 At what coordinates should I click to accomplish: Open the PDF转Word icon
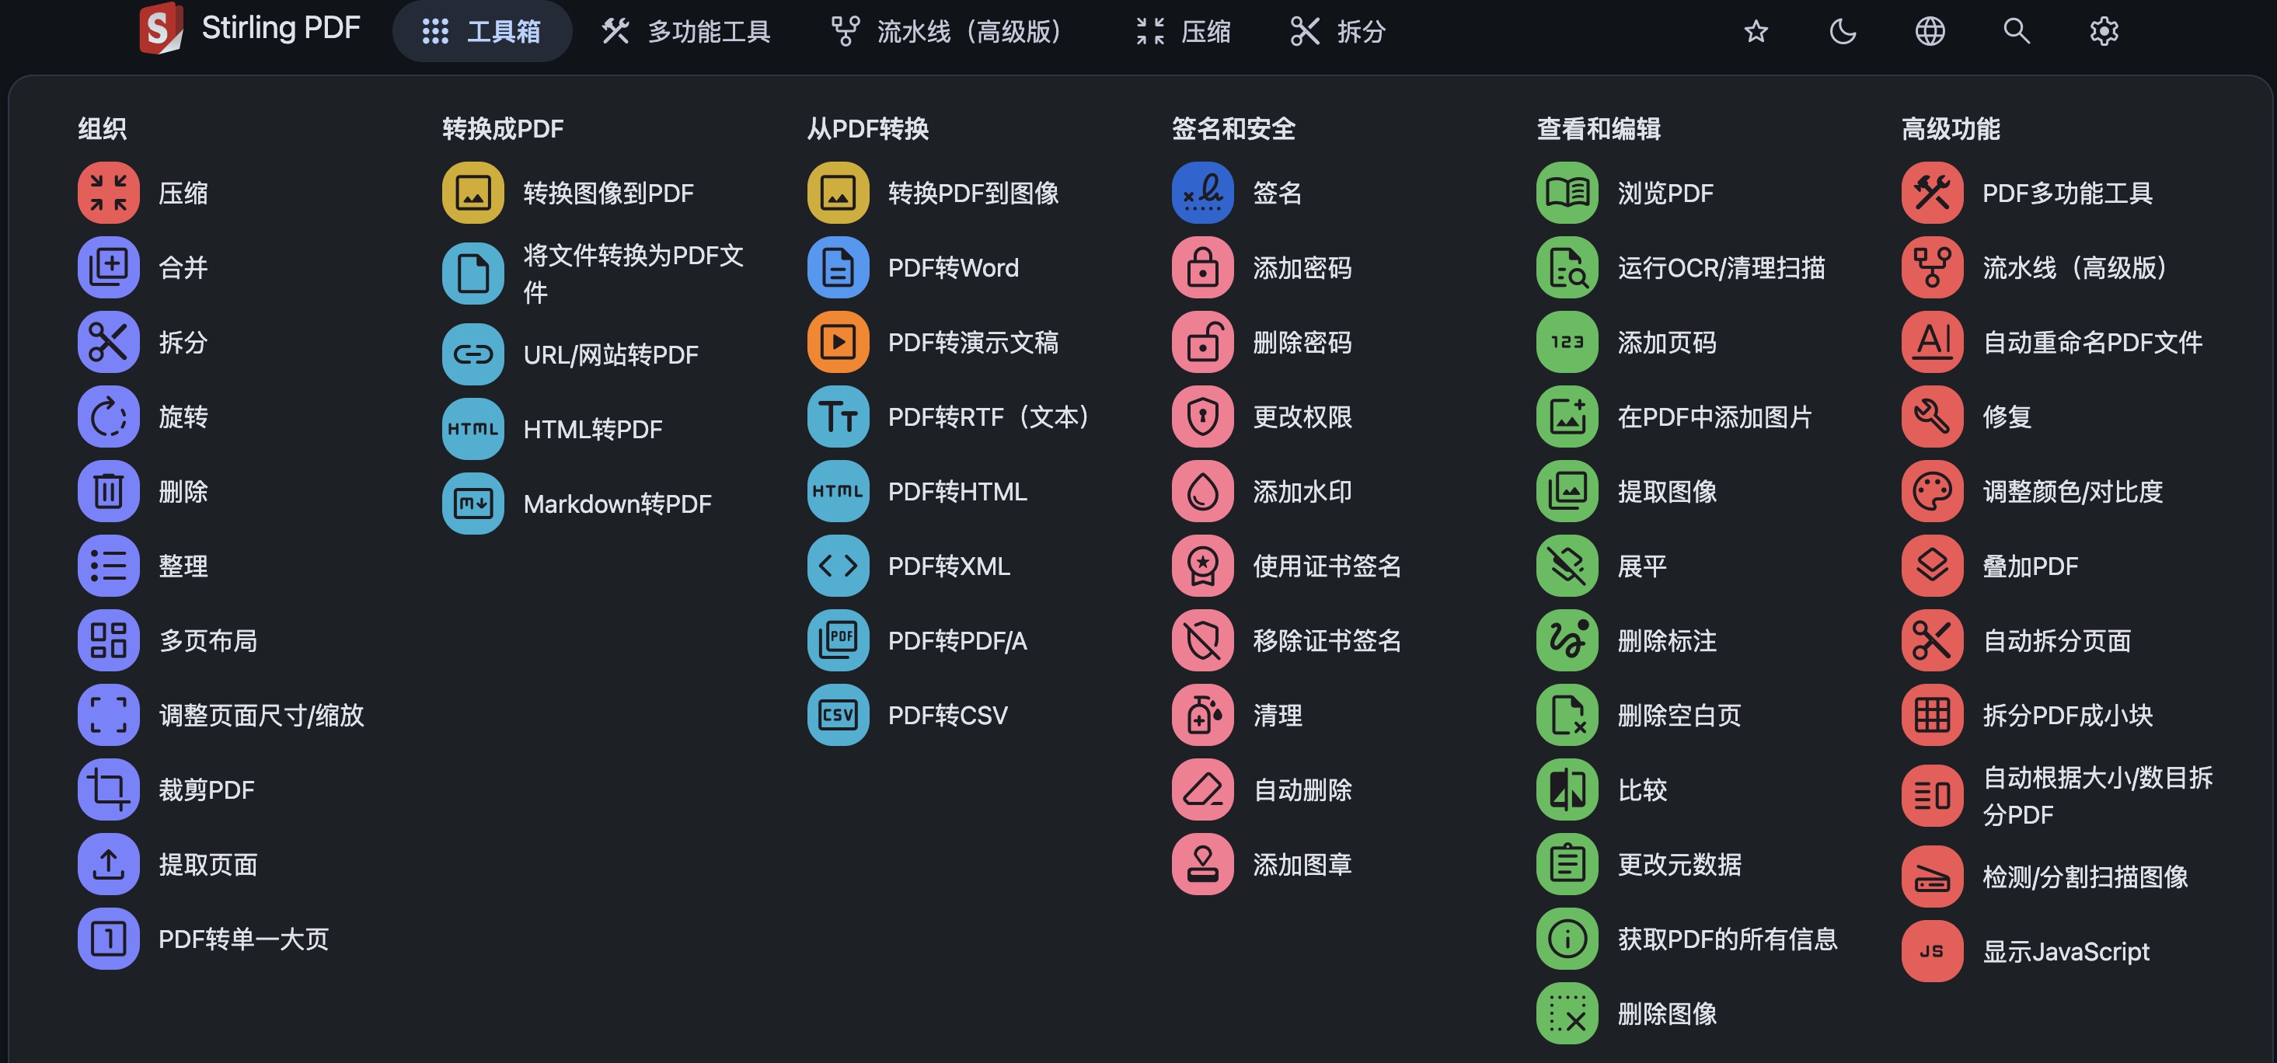pyautogui.click(x=838, y=267)
